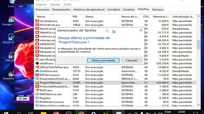The width and height of the screenshot is (204, 114).
Task: Open the Opções menu
Action: [x=55, y=4]
